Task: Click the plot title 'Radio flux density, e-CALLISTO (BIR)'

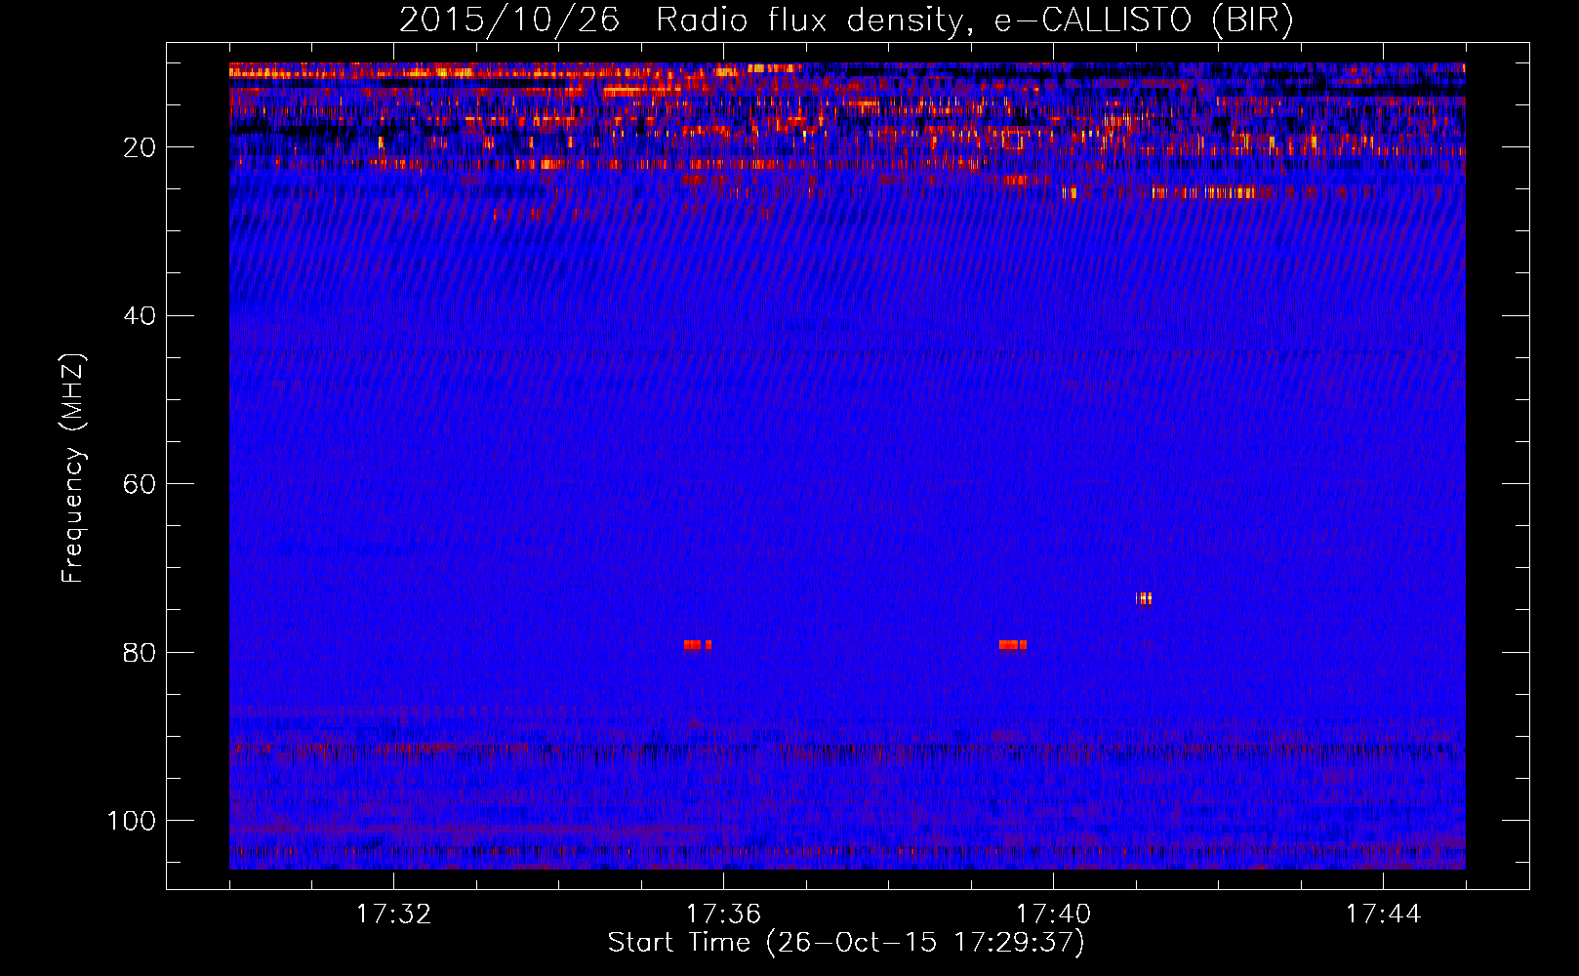Action: (x=974, y=21)
